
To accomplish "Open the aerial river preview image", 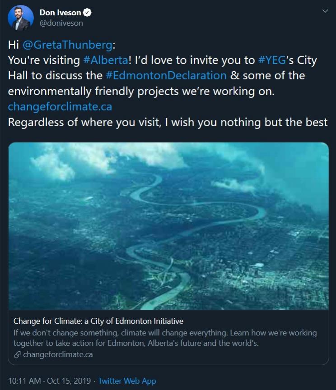I will 168,225.
